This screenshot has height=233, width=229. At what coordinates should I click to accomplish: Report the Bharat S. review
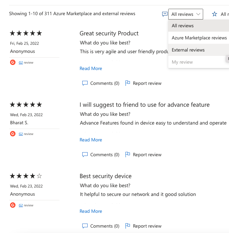(x=147, y=155)
